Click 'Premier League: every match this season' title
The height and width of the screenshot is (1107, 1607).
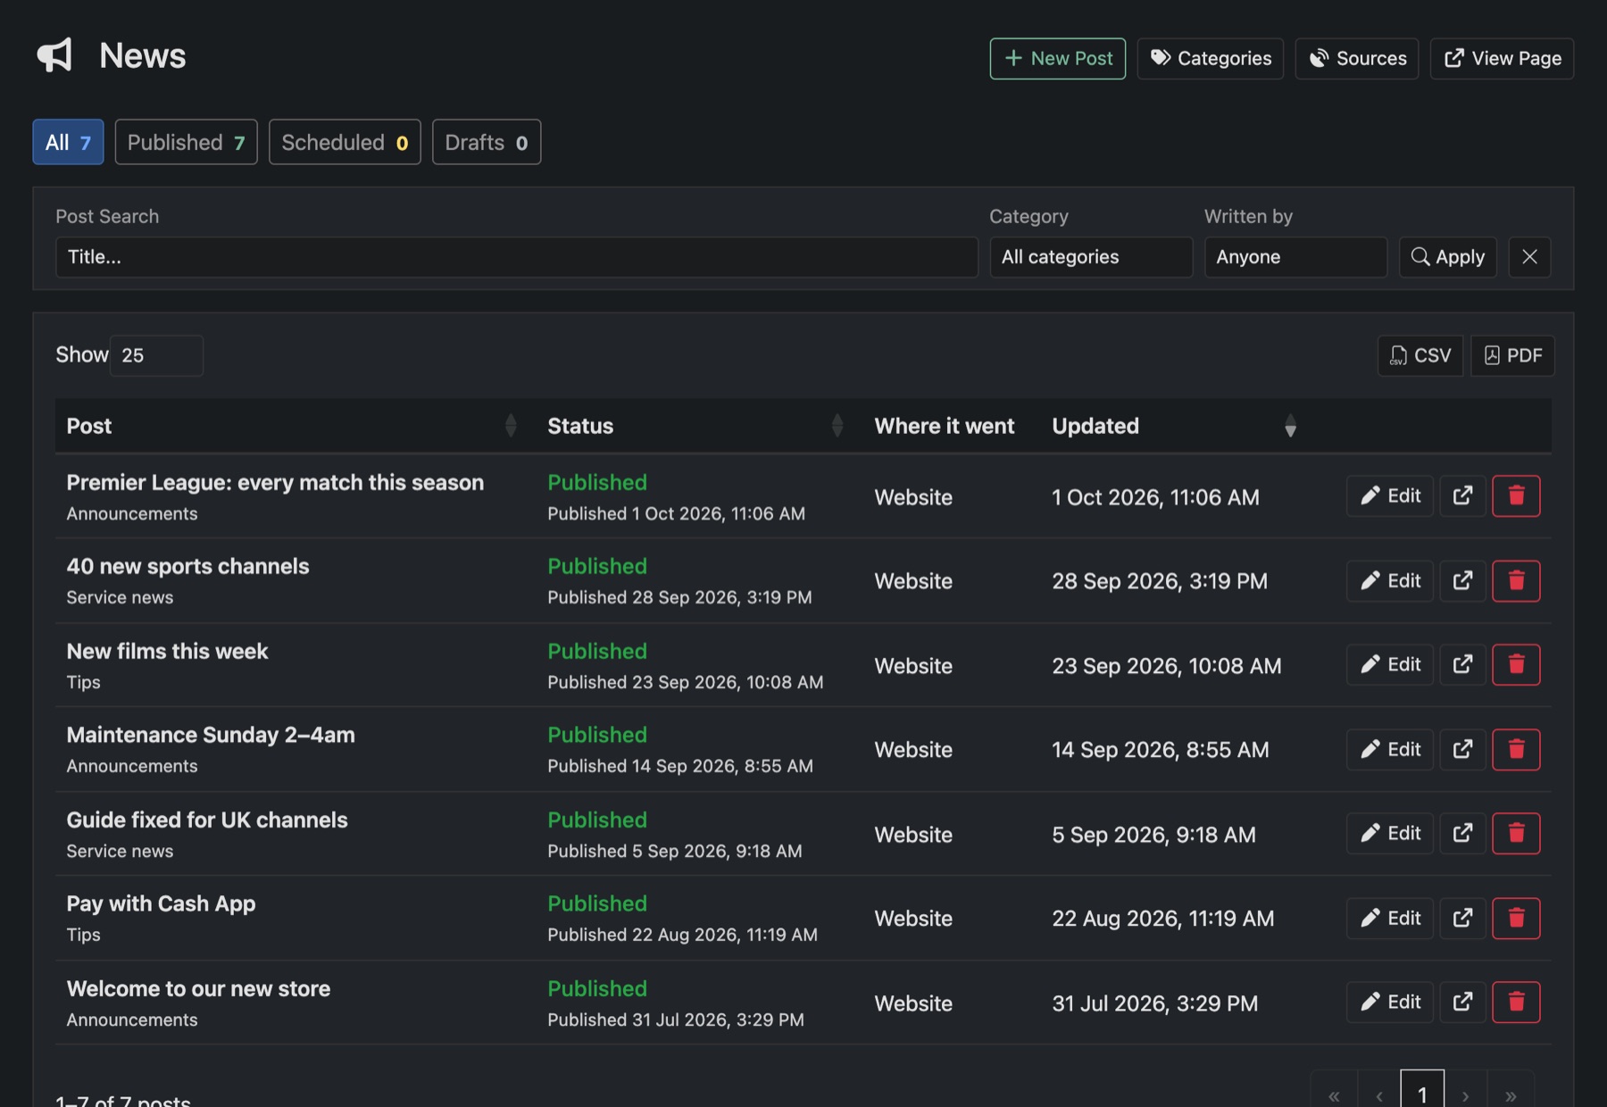[275, 482]
